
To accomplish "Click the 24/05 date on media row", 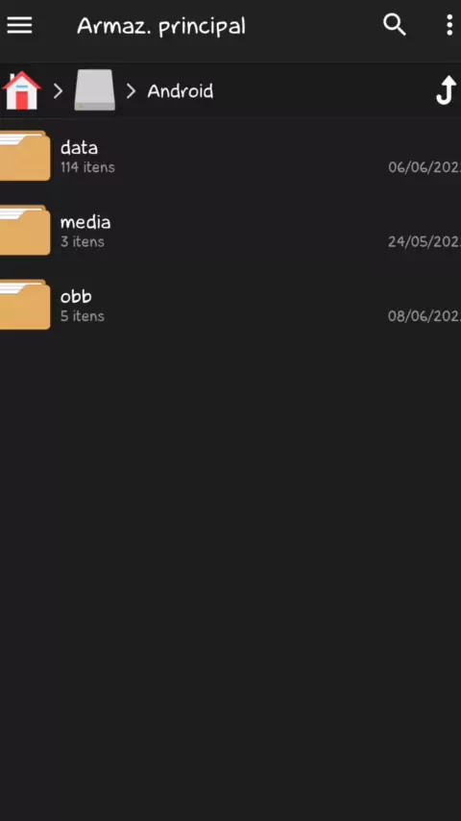I will [425, 242].
